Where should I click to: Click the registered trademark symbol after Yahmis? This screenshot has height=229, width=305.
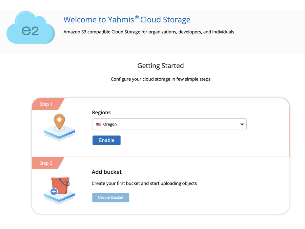137,18
